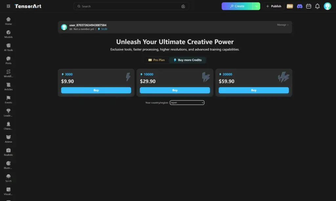Open the daily check-in calendar icon
The image size is (336, 201).
click(x=308, y=6)
